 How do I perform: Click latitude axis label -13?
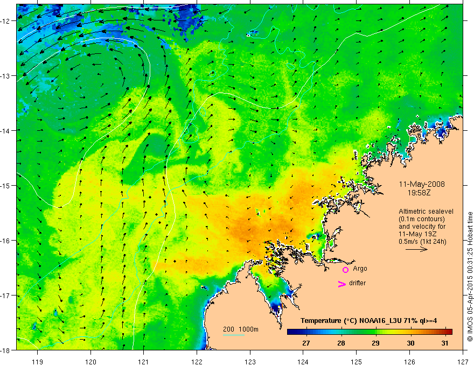coord(6,76)
